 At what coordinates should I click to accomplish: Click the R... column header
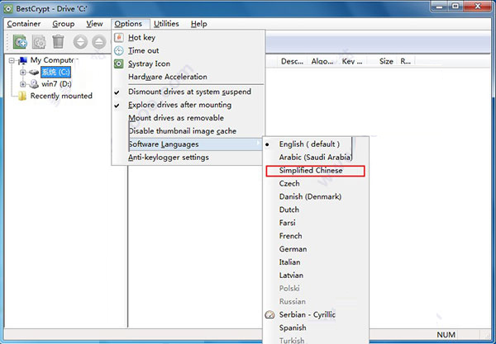click(x=405, y=61)
